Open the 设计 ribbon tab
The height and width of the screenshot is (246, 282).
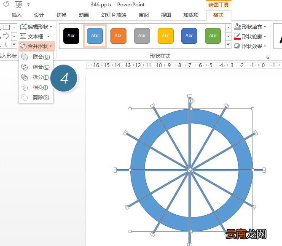tap(39, 15)
